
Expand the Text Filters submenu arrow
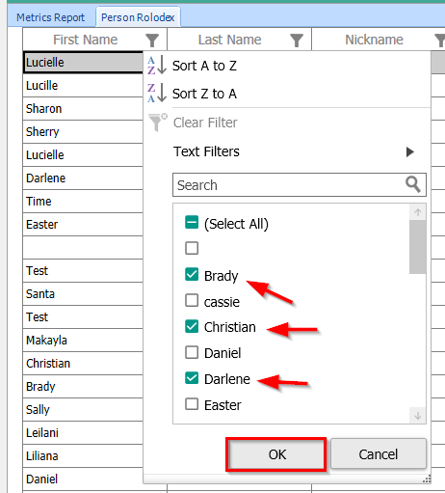[x=409, y=151]
